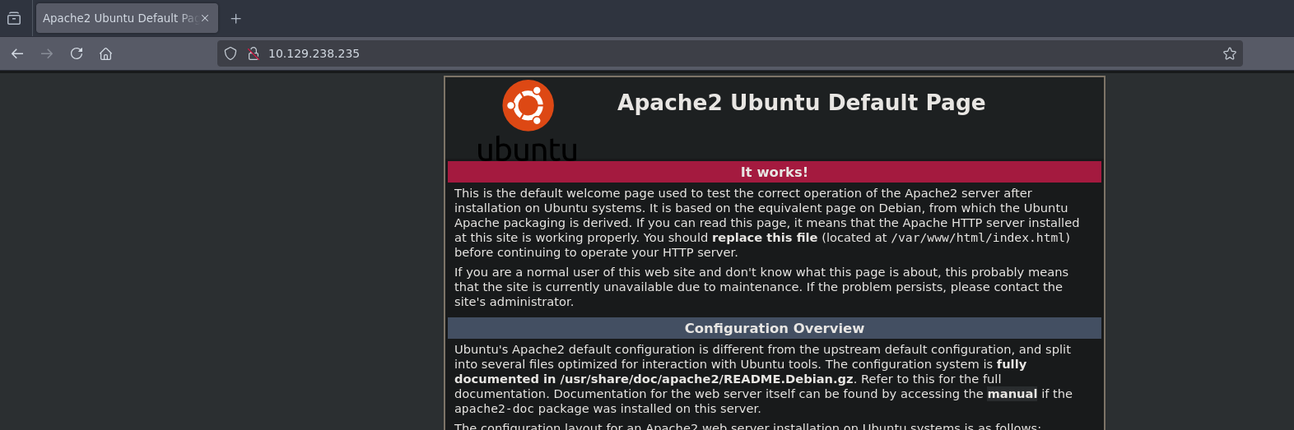Click the /var/www/html/index.html path text
Viewport: 1294px width, 430px height.
[x=978, y=238]
